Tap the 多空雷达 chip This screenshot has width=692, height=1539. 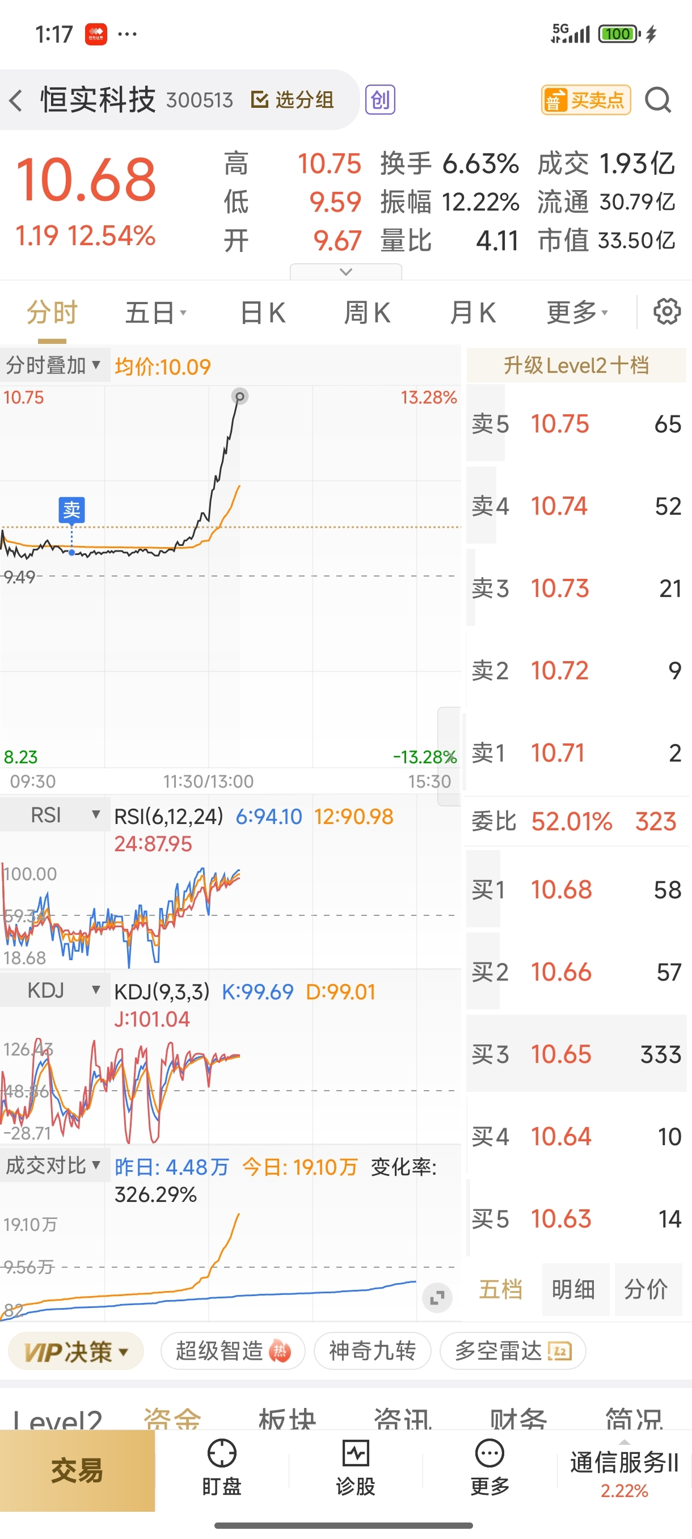pos(512,1351)
